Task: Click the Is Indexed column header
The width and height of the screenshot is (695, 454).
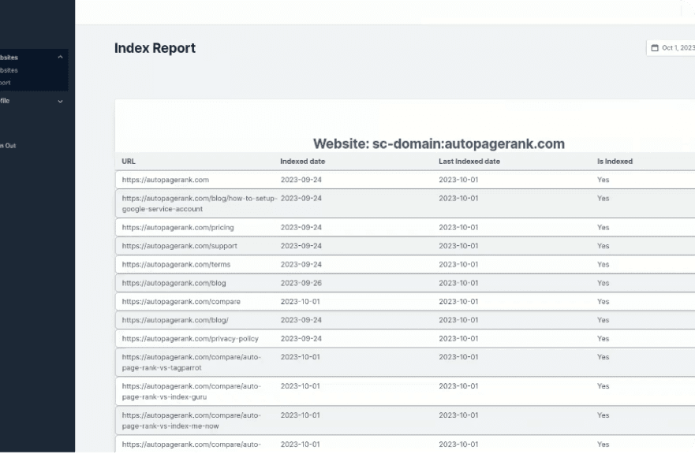Action: [x=615, y=162]
